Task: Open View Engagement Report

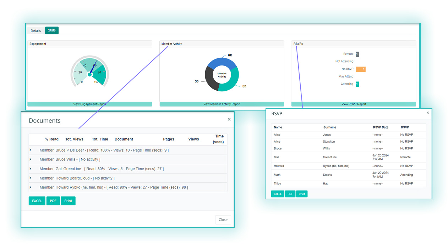Action: coord(89,104)
